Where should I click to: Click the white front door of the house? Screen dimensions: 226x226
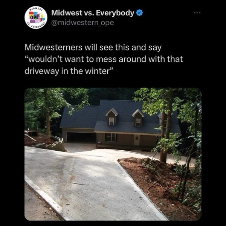pyautogui.click(x=137, y=140)
